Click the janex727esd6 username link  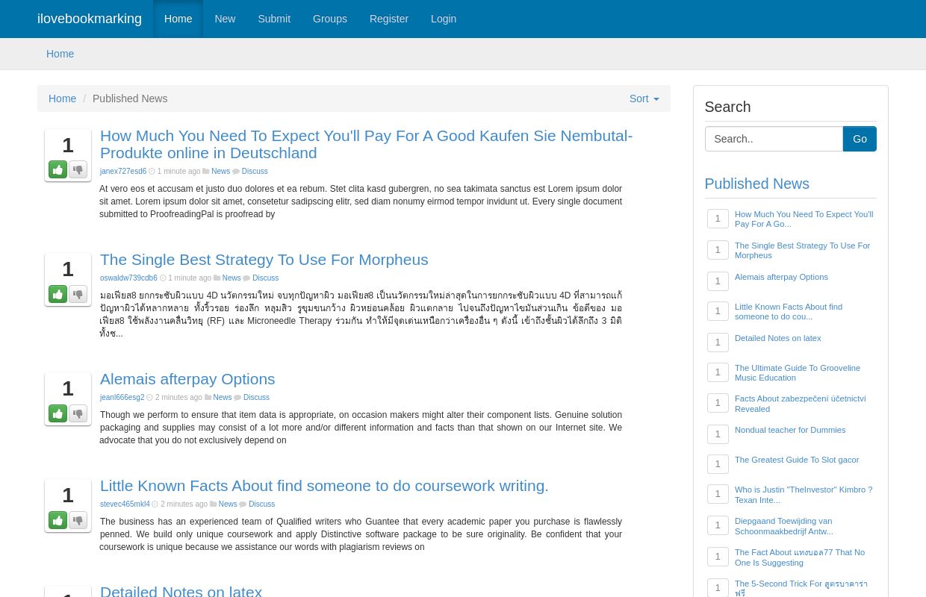click(x=123, y=171)
